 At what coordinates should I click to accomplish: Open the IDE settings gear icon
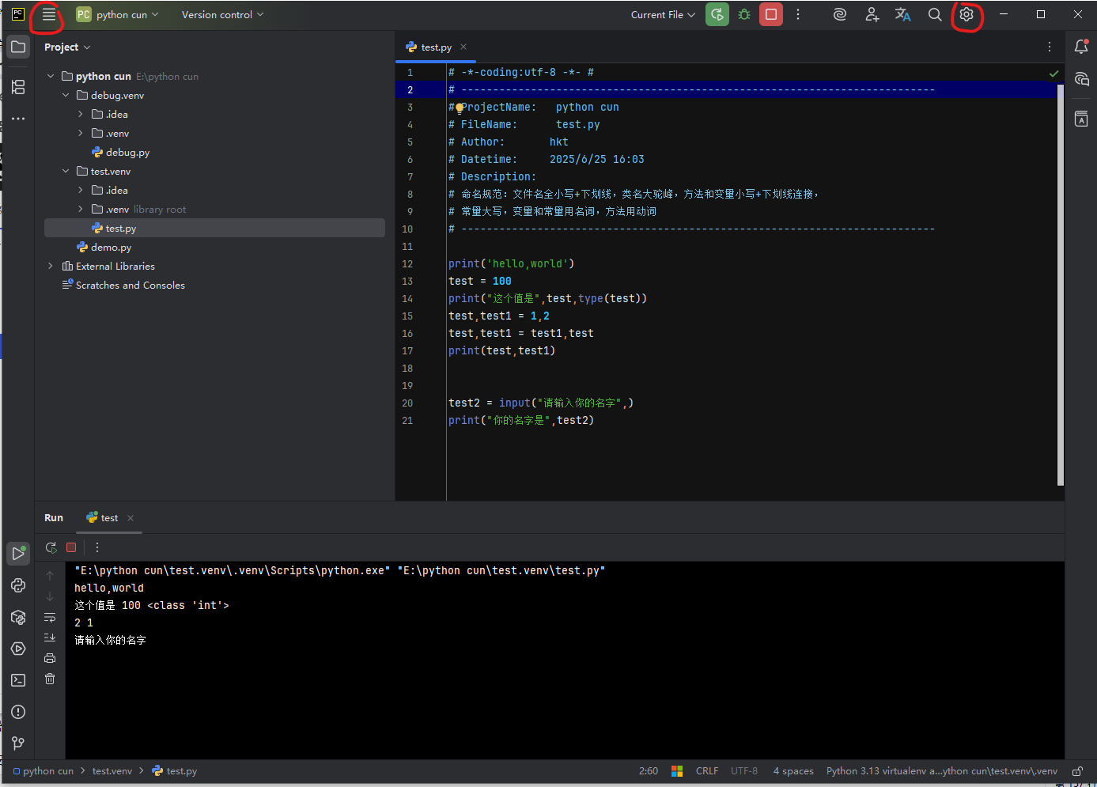click(x=966, y=14)
